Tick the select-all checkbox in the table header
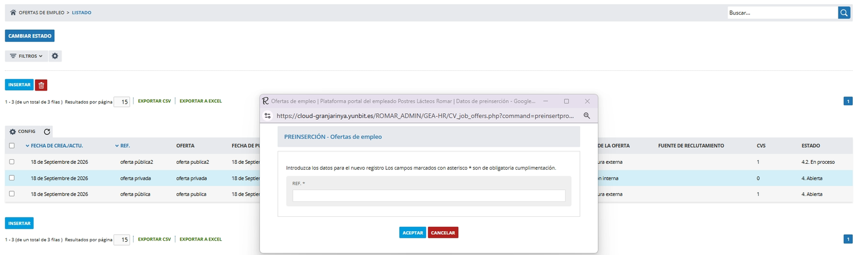The height and width of the screenshot is (255, 860). tap(11, 145)
